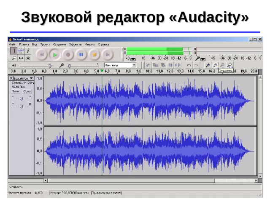Click the Zoom Out magnifier icon
This screenshot has height=202, width=270.
point(215,65)
